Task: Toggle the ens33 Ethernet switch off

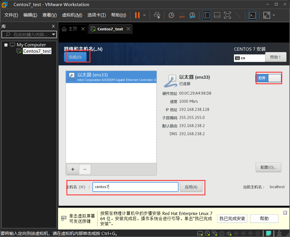Action: coord(268,78)
